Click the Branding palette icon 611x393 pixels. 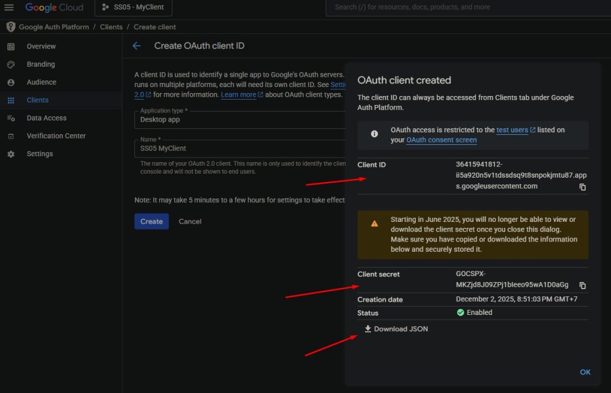(x=11, y=64)
